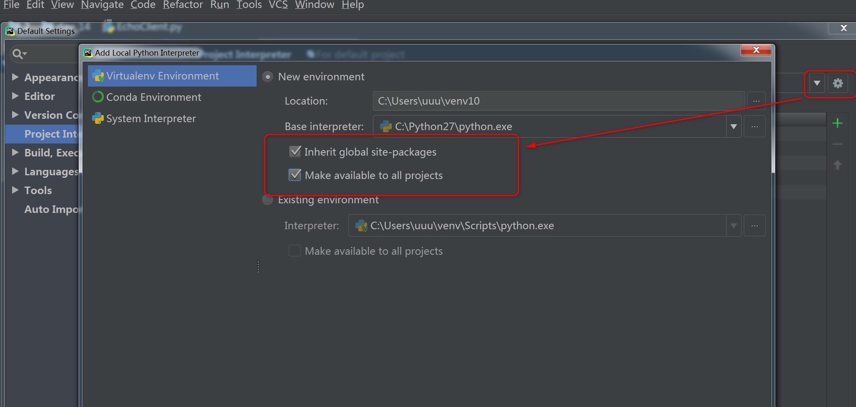856x407 pixels.
Task: Expand the Appearance settings node
Action: [x=15, y=77]
